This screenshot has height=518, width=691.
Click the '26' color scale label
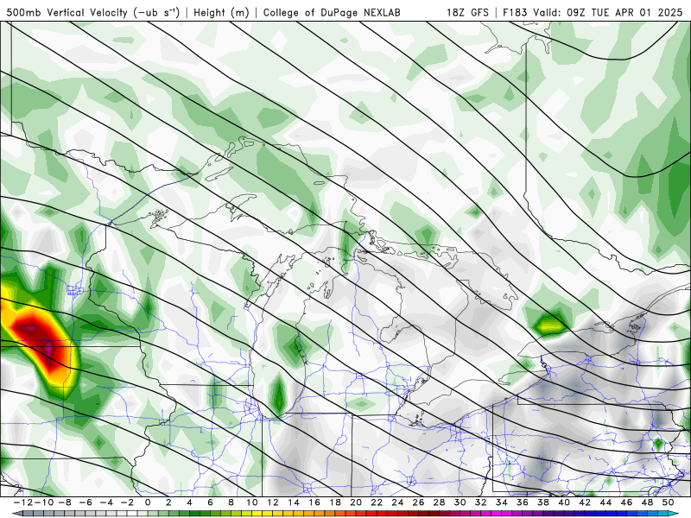418,502
